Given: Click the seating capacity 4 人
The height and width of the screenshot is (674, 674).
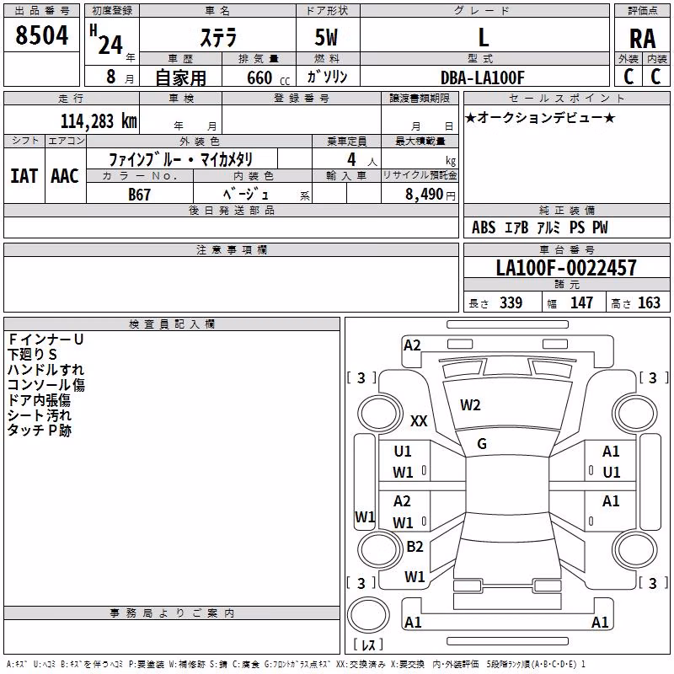Looking at the screenshot, I should [362, 160].
